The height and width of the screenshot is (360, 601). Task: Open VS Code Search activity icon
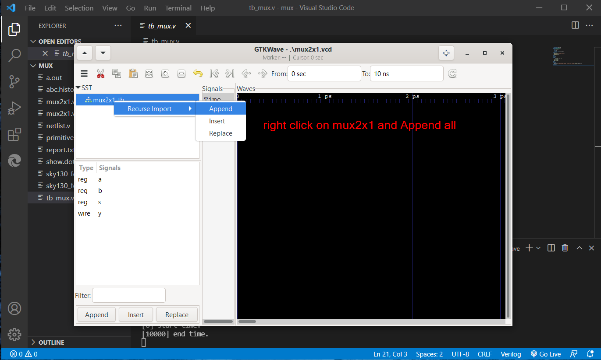pyautogui.click(x=14, y=55)
